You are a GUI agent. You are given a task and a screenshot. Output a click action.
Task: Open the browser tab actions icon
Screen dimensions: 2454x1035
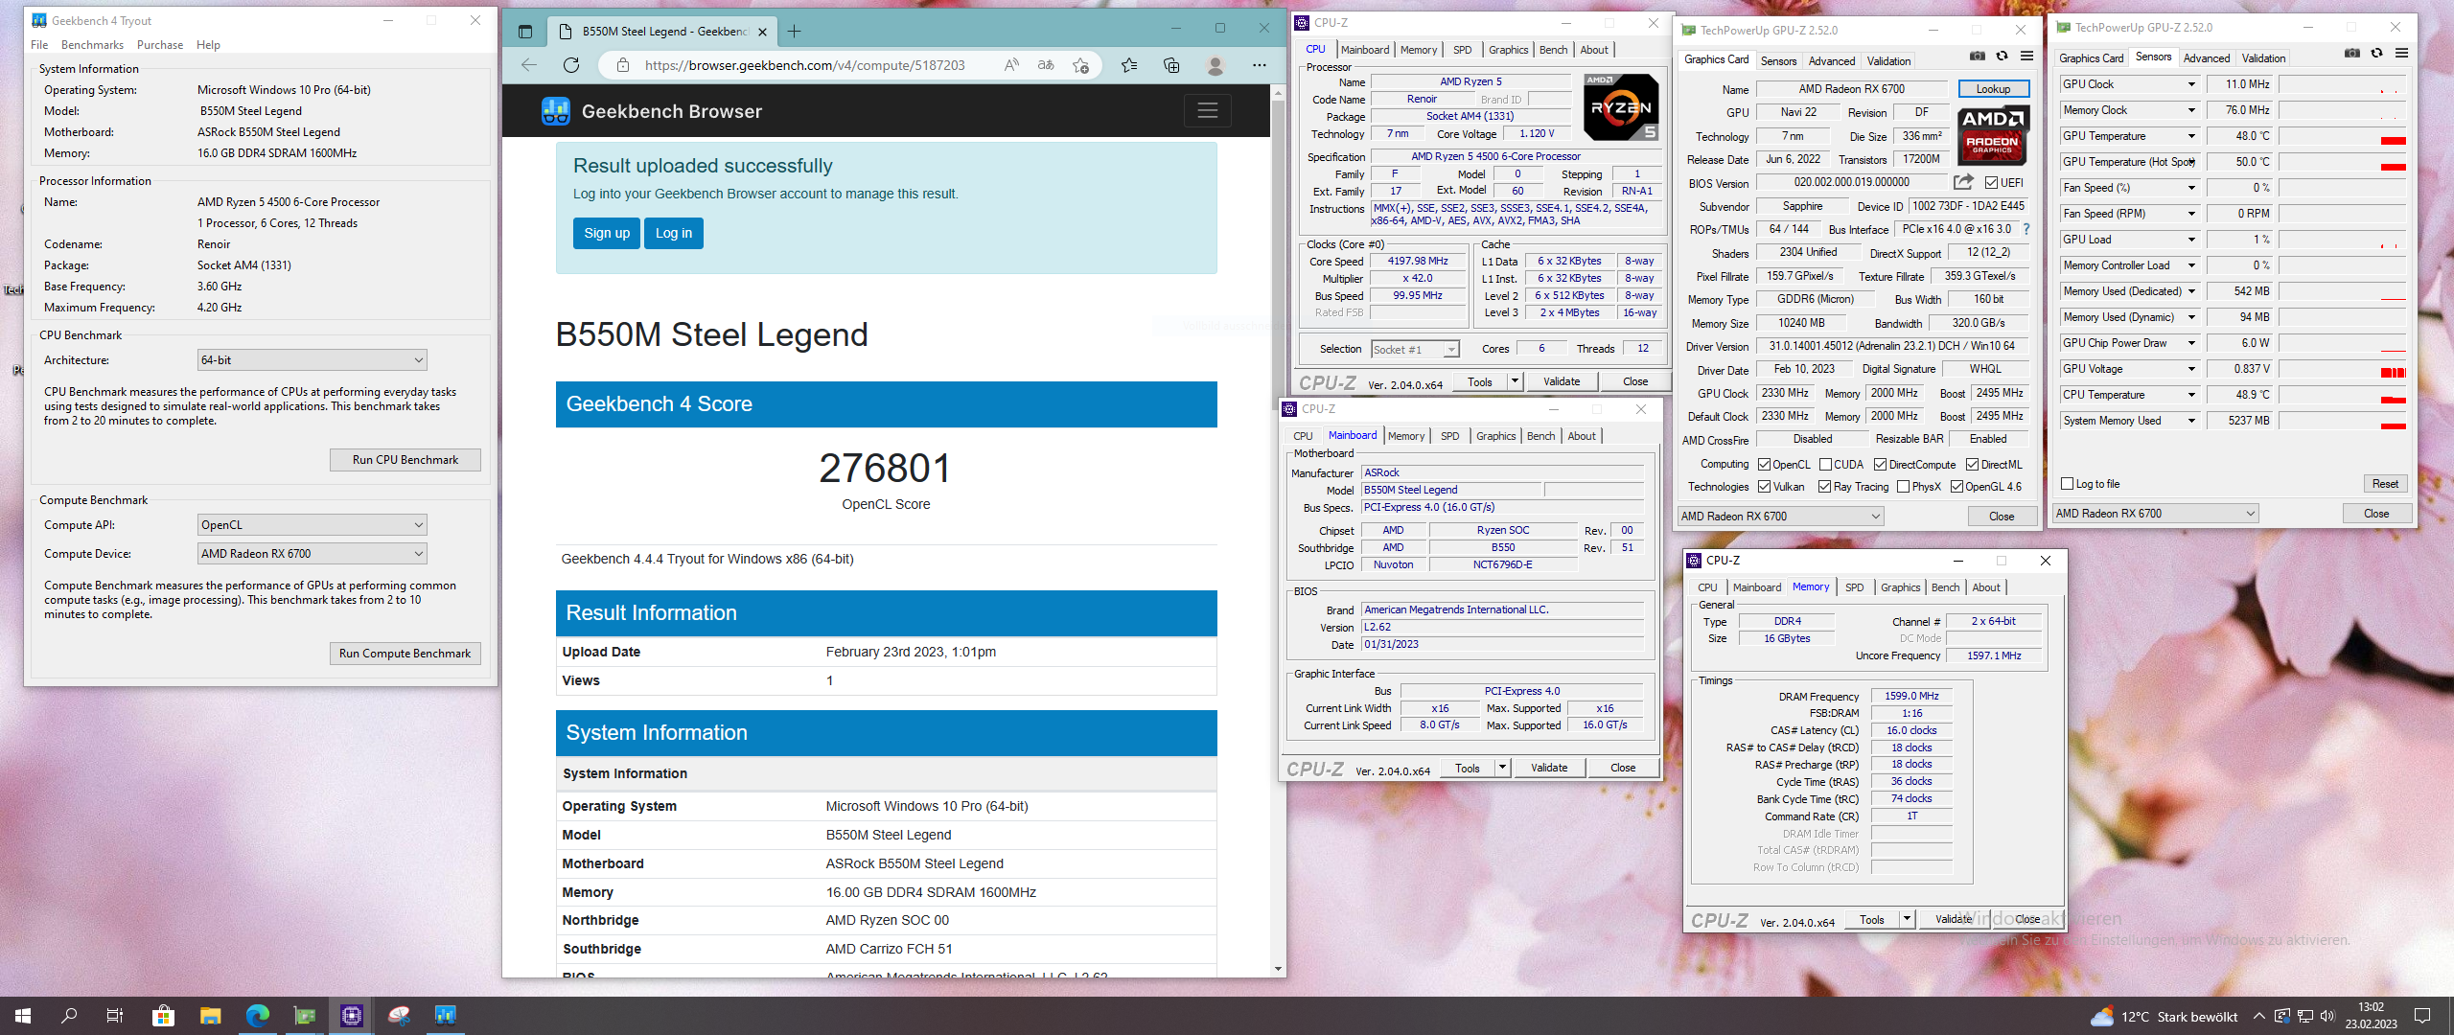524,32
